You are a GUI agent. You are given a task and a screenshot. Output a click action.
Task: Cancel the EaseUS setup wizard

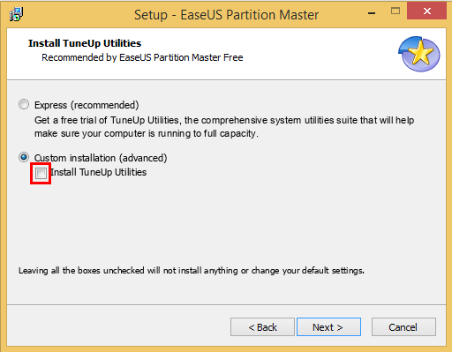403,326
